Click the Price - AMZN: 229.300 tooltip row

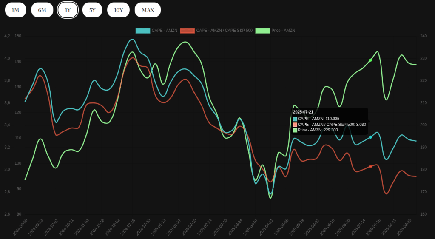(318, 130)
